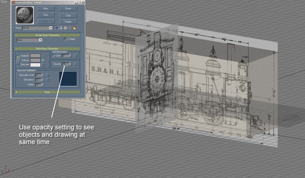Minimize the Material Editor window
305x178 pixels.
pos(76,3)
